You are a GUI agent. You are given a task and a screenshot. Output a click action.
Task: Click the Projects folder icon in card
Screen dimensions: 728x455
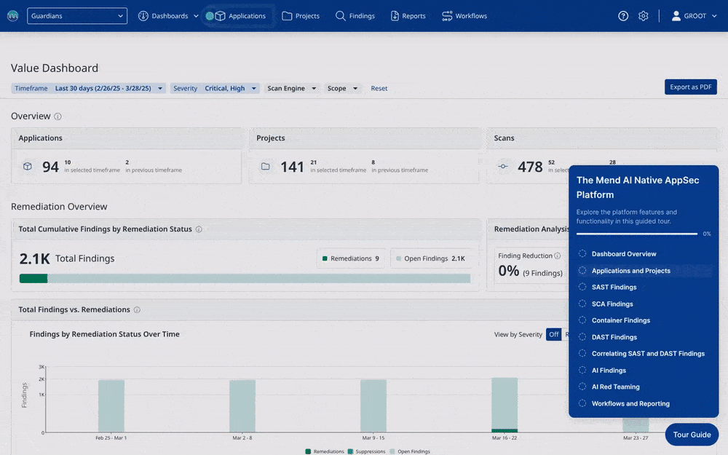(266, 167)
